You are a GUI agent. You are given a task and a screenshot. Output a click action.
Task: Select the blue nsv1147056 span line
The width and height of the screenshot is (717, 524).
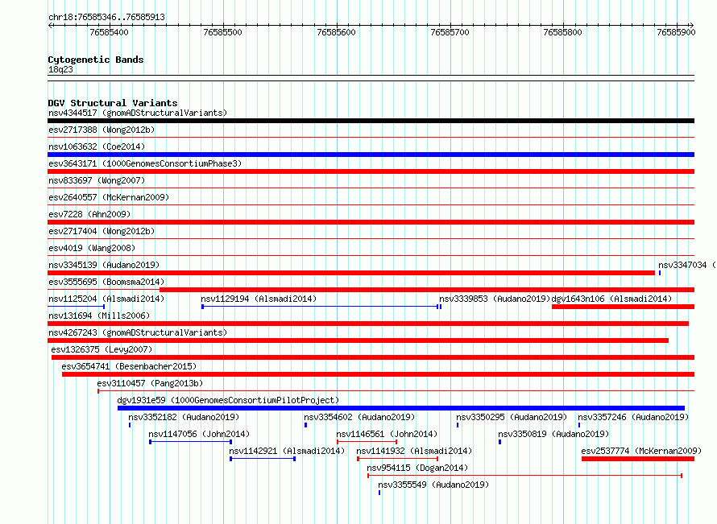tap(191, 442)
